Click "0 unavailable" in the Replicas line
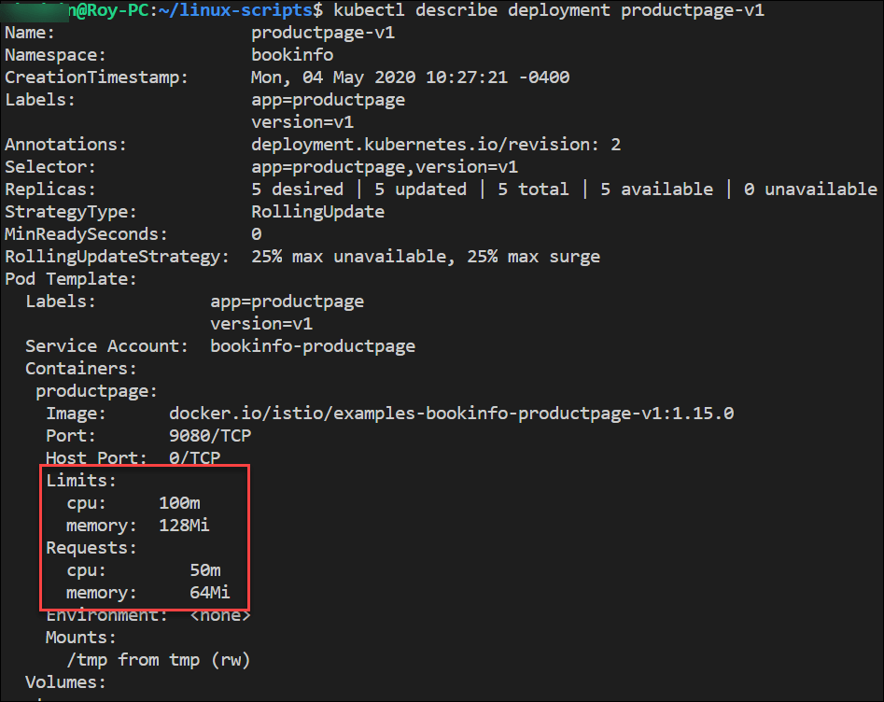The height and width of the screenshot is (702, 884). pyautogui.click(x=810, y=190)
